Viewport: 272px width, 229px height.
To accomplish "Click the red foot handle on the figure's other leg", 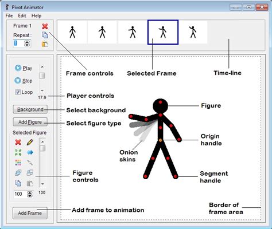I will (x=146, y=176).
